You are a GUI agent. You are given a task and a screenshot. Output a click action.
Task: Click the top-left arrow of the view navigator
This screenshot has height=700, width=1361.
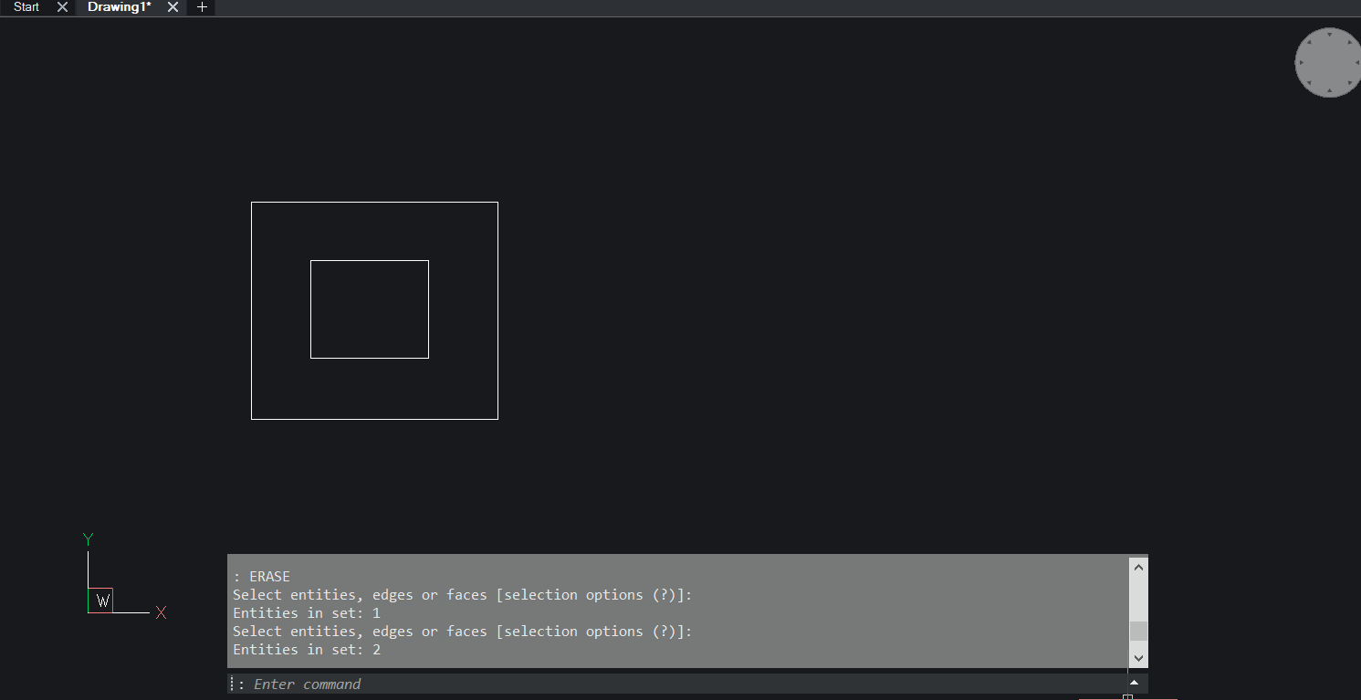1309,42
